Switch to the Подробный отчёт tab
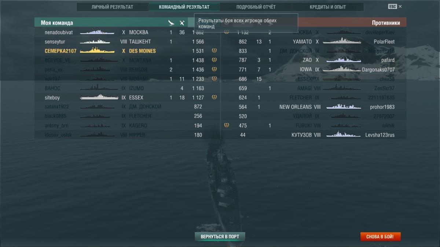The width and height of the screenshot is (440, 247). pyautogui.click(x=256, y=7)
